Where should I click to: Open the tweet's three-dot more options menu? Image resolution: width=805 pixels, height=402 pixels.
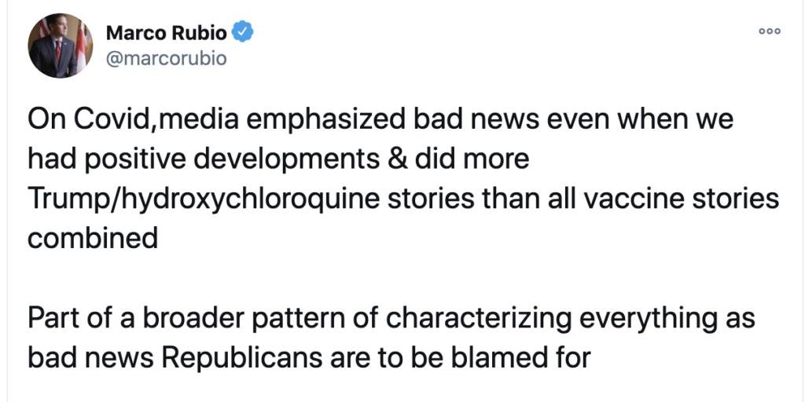[769, 31]
